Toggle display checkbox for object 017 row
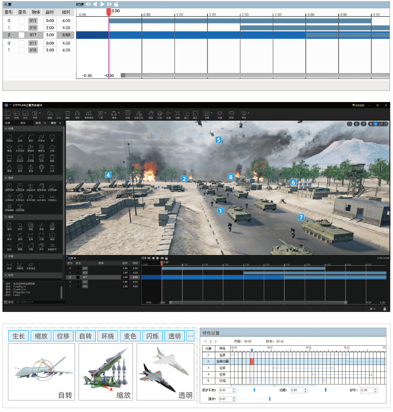393x412 pixels. [x=22, y=35]
